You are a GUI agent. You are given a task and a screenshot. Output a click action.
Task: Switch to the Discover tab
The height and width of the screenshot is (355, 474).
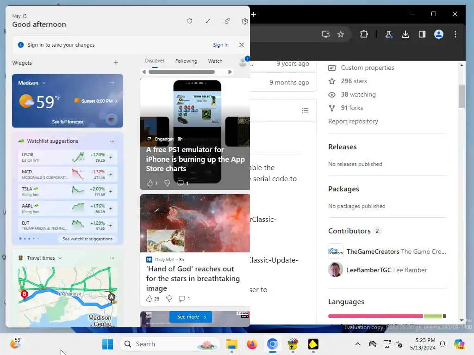click(155, 61)
